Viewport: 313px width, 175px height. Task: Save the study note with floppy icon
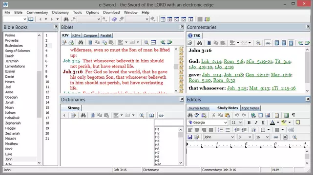tap(190, 137)
